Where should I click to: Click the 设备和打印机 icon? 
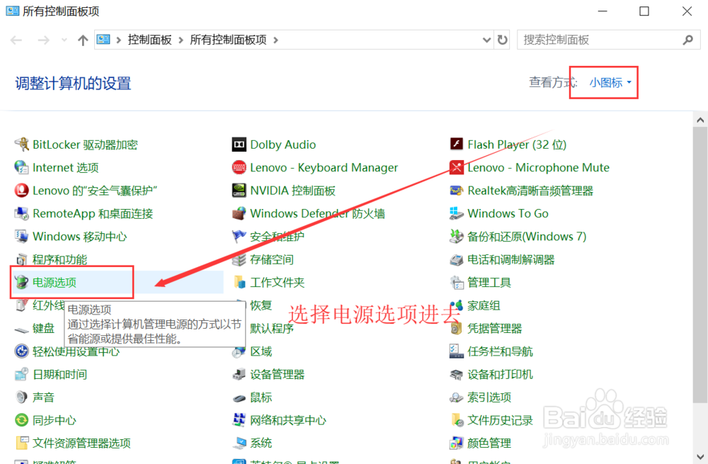(457, 374)
